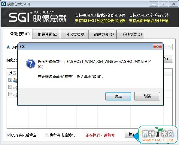Click the Windows system partition icon
179x145 pixels.
coord(15,80)
